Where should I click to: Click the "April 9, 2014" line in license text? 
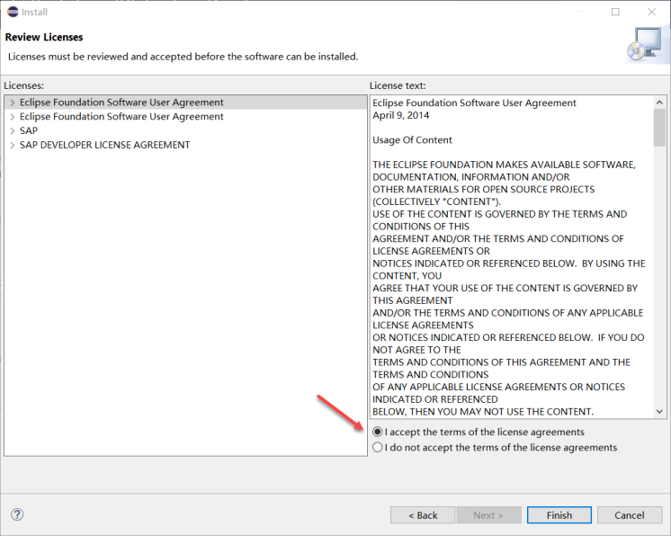point(400,115)
